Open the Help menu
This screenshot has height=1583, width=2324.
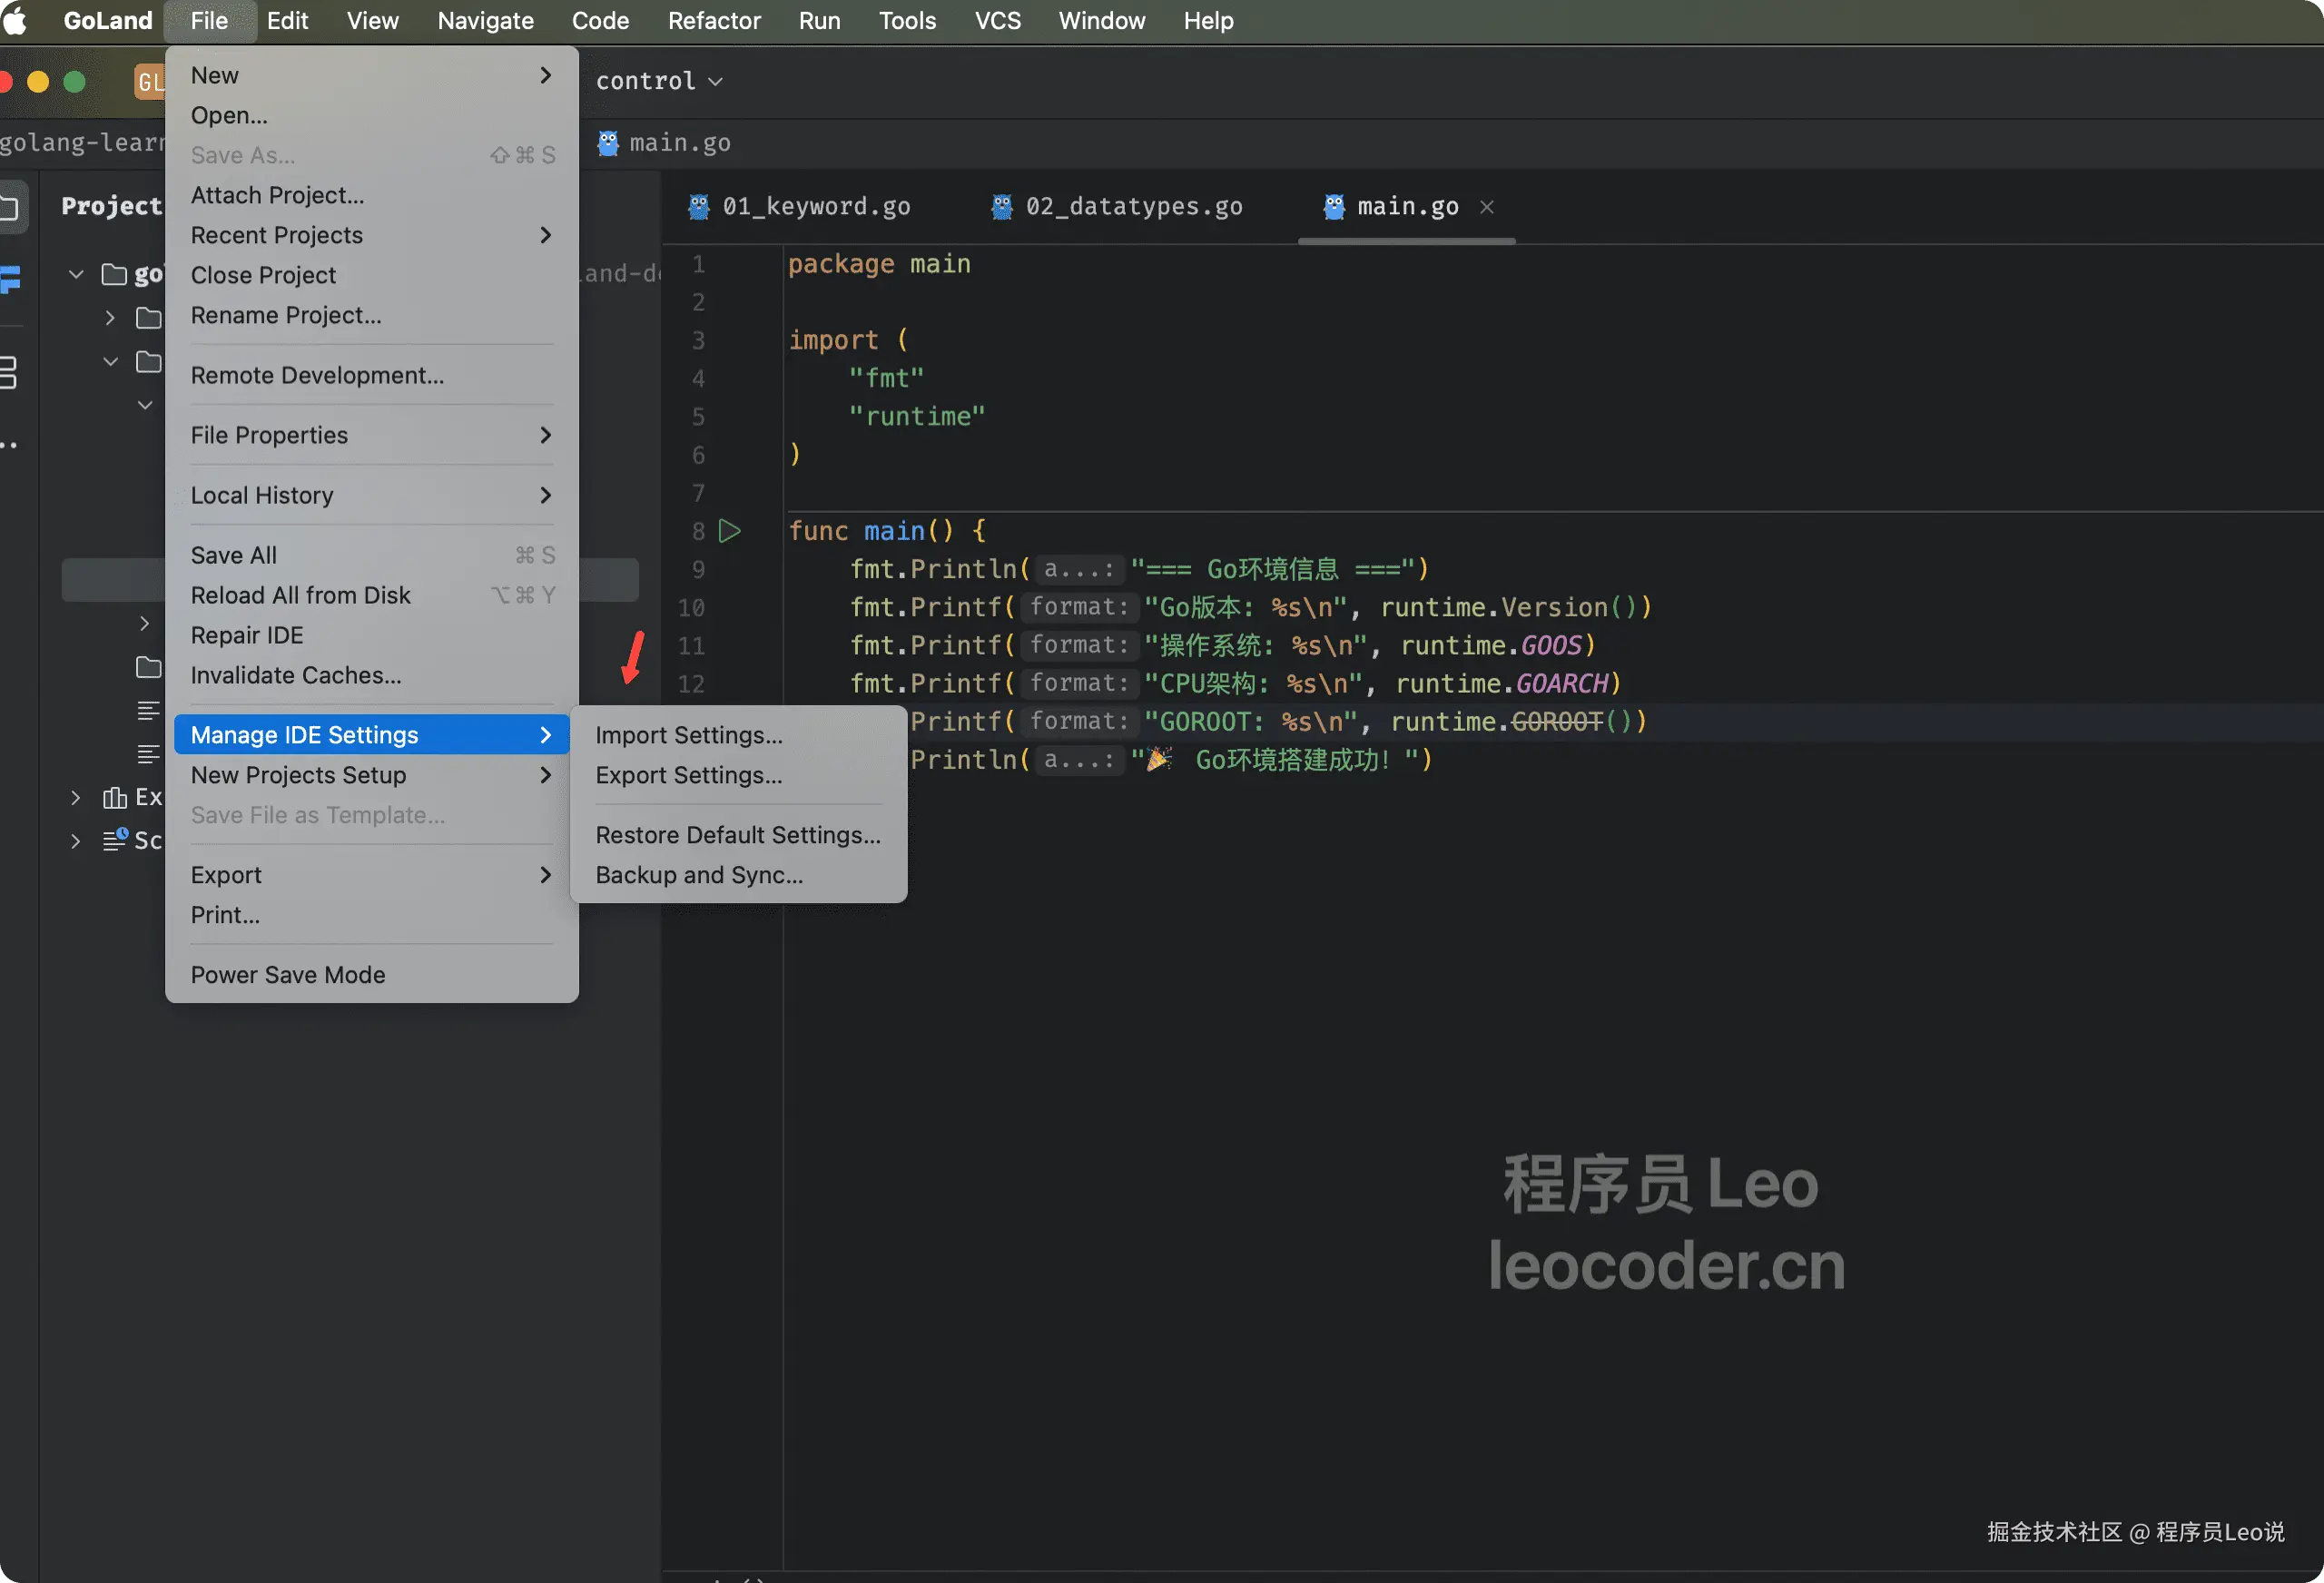pyautogui.click(x=1208, y=20)
